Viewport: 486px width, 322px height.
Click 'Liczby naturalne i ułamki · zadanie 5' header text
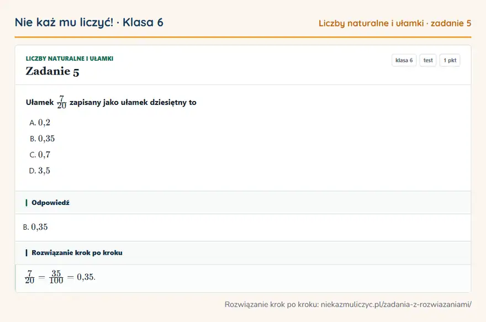(x=395, y=23)
